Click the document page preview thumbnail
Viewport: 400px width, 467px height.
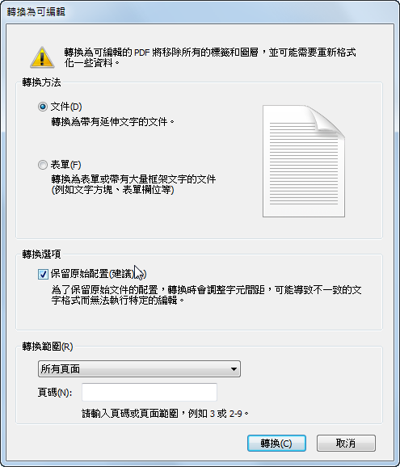(x=304, y=161)
